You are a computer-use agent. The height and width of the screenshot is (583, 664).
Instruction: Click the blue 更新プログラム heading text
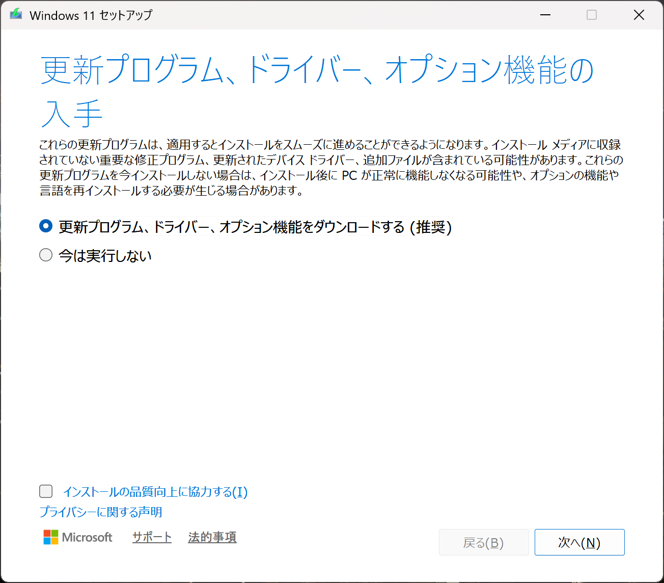(316, 70)
